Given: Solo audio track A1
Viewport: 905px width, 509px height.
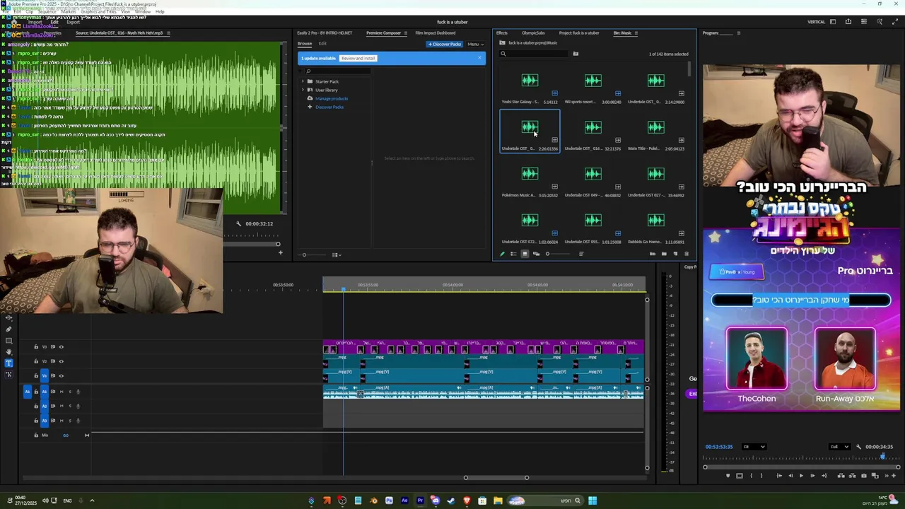Looking at the screenshot, I should [x=70, y=392].
